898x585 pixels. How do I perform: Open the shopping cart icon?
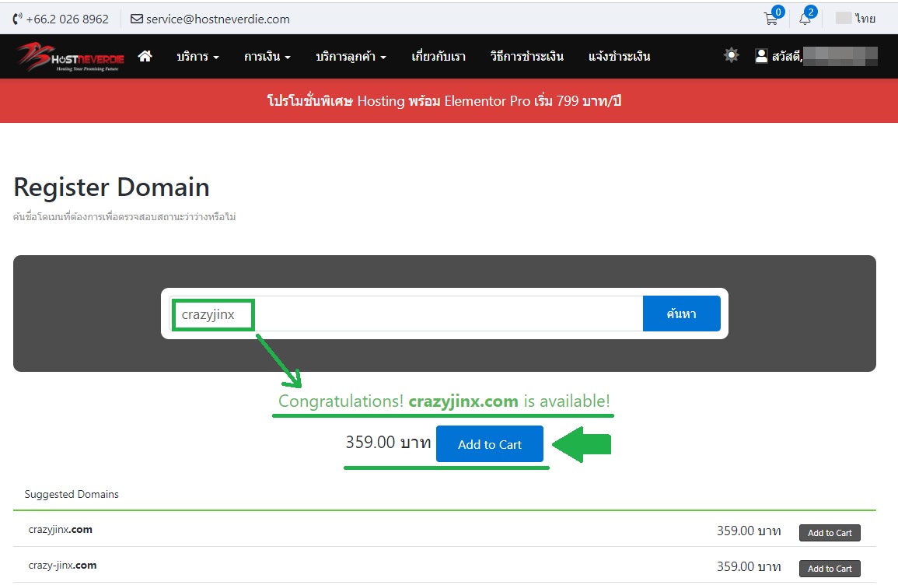[771, 19]
